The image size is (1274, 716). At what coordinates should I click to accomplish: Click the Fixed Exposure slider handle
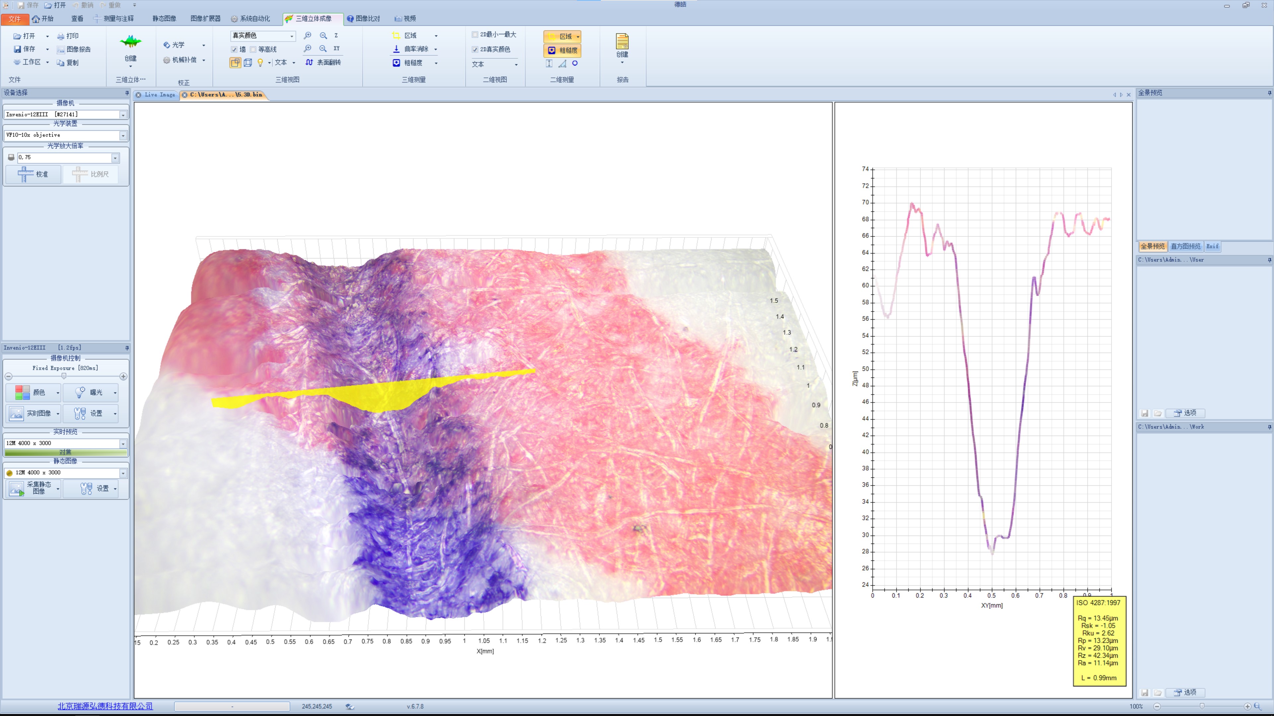64,376
